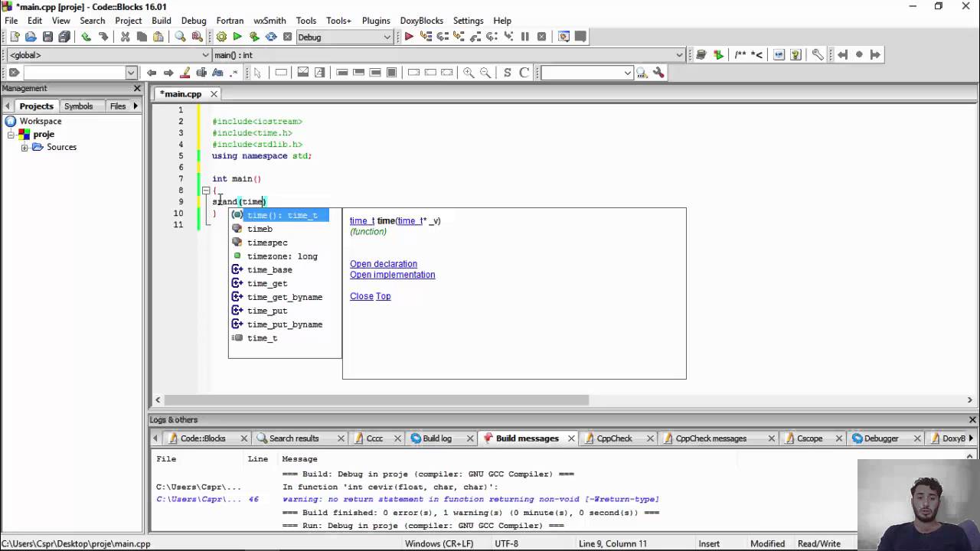Viewport: 980px width, 551px height.
Task: Toggle the S source button
Action: coord(507,73)
